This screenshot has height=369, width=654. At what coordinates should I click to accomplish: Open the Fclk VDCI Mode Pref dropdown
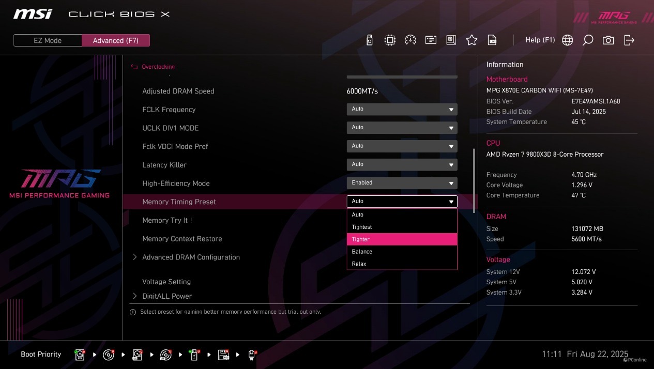point(402,146)
